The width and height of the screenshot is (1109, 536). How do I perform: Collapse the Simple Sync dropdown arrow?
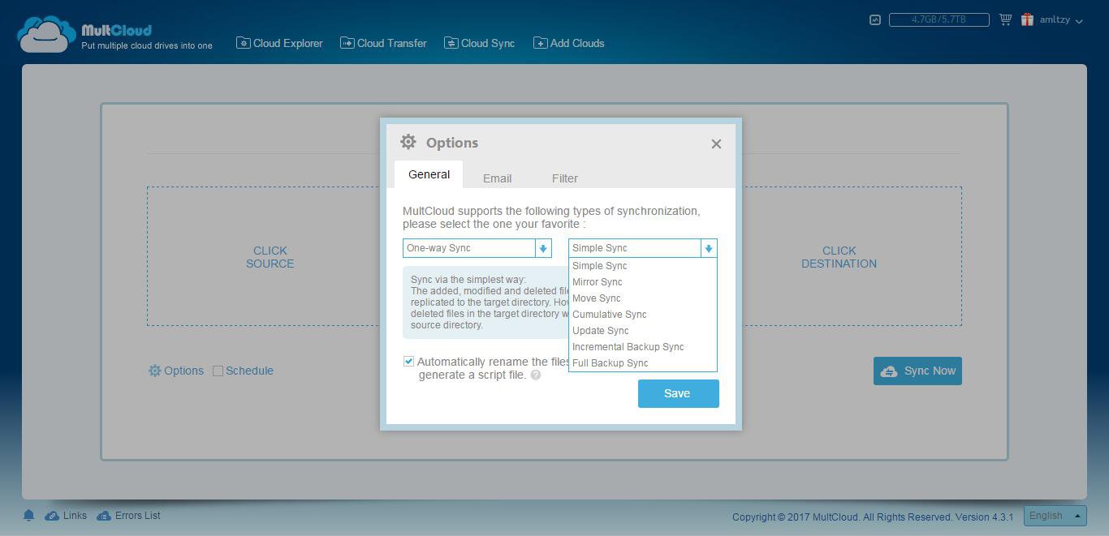point(709,248)
